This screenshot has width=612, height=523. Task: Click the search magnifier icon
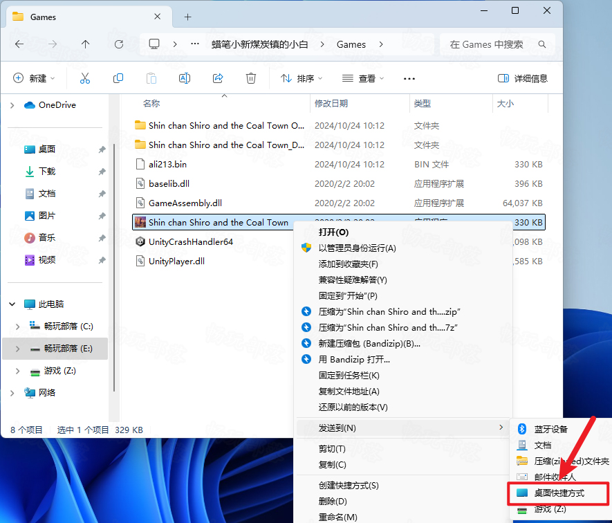[x=542, y=44]
